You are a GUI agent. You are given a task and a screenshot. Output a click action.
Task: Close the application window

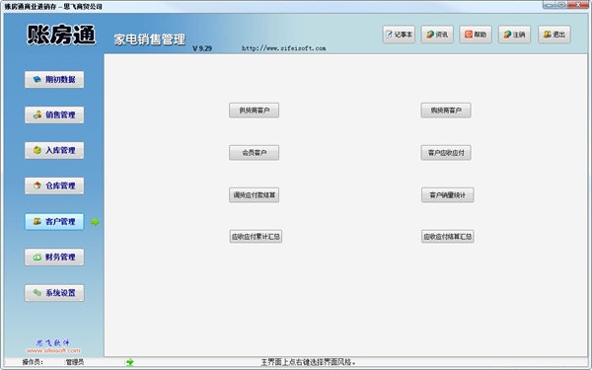579,5
